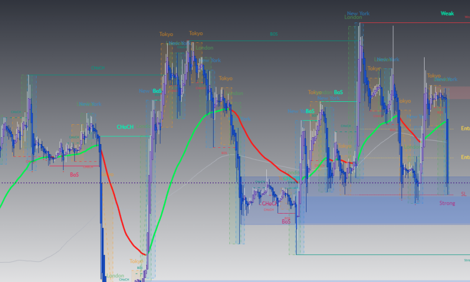
Task: Select the green "BoS" label beside Tokyo London text
Action: tap(338, 92)
